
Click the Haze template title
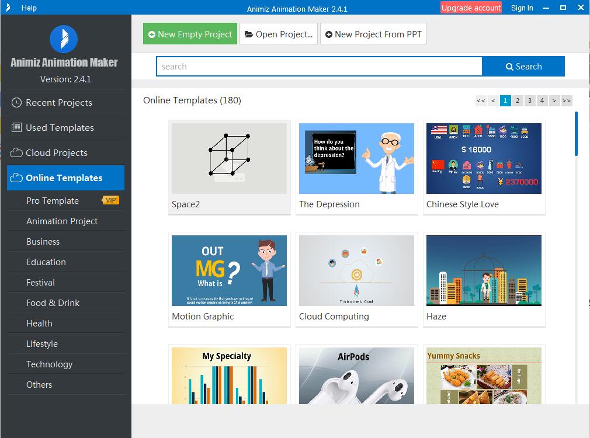(436, 317)
